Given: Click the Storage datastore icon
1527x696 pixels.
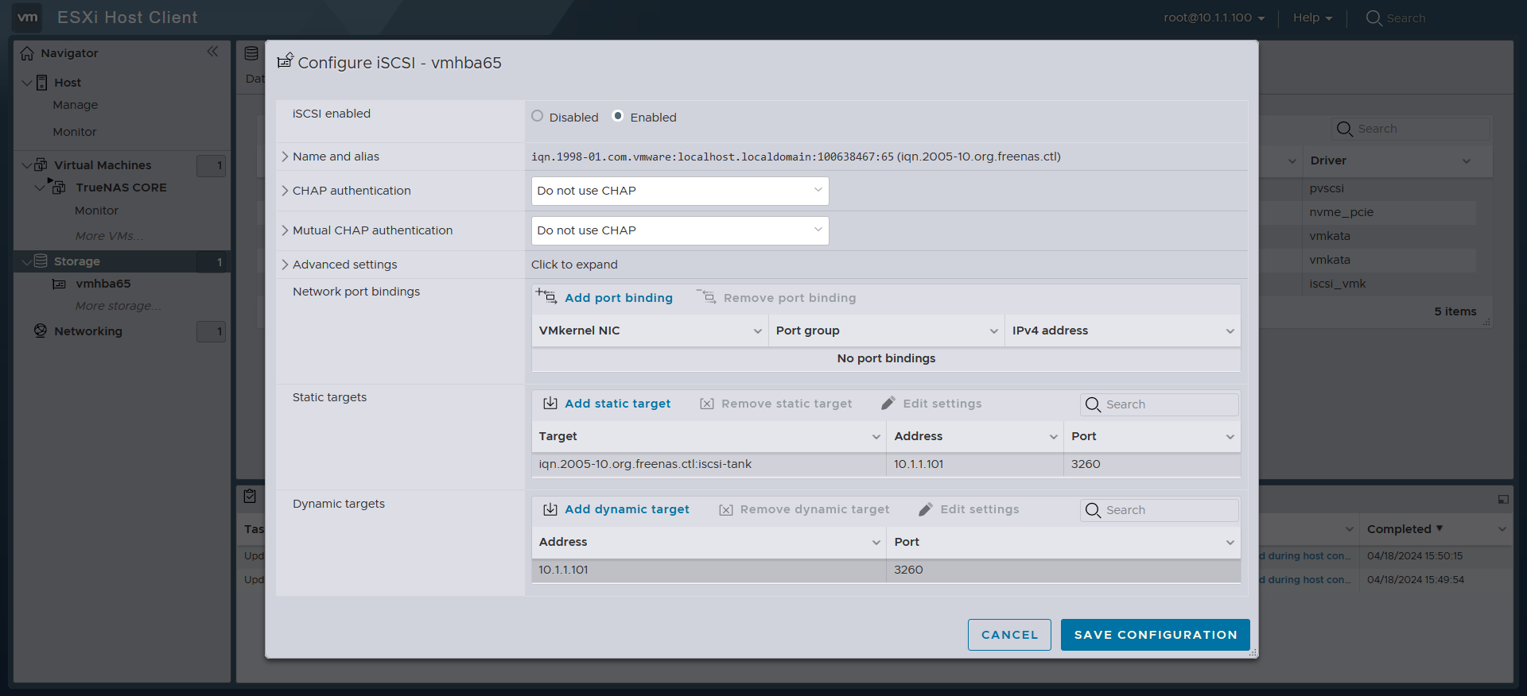Looking at the screenshot, I should pos(41,261).
